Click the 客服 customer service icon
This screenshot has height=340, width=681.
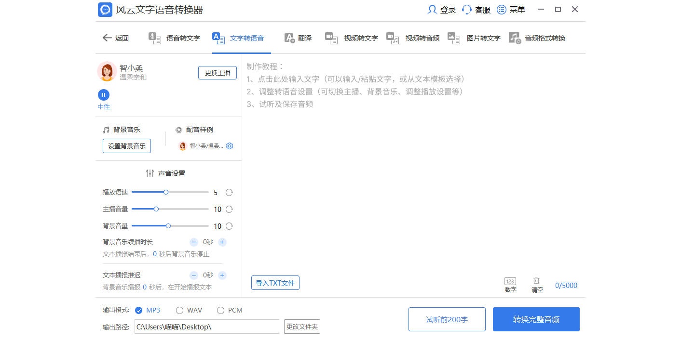[x=466, y=9]
